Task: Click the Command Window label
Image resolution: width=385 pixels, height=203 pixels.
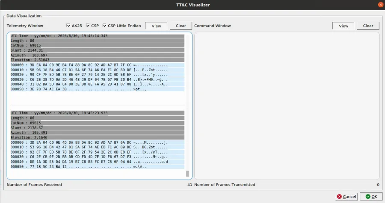Action: pyautogui.click(x=212, y=26)
